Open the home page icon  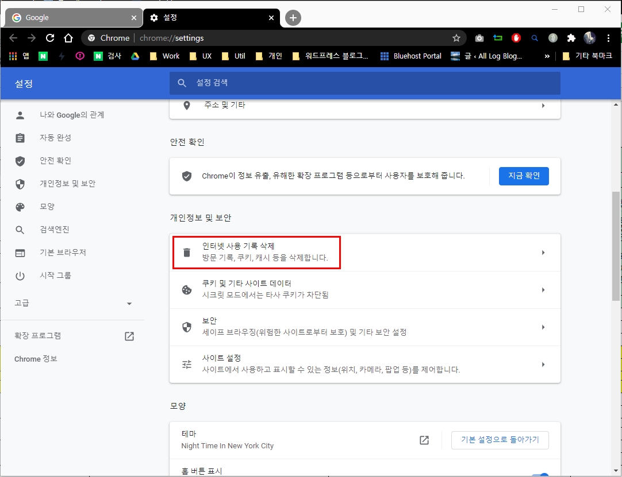click(x=68, y=38)
